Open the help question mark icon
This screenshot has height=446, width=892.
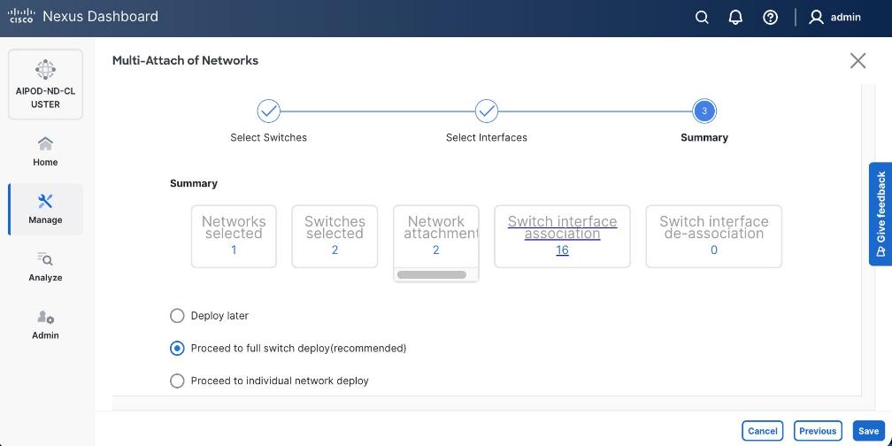770,17
